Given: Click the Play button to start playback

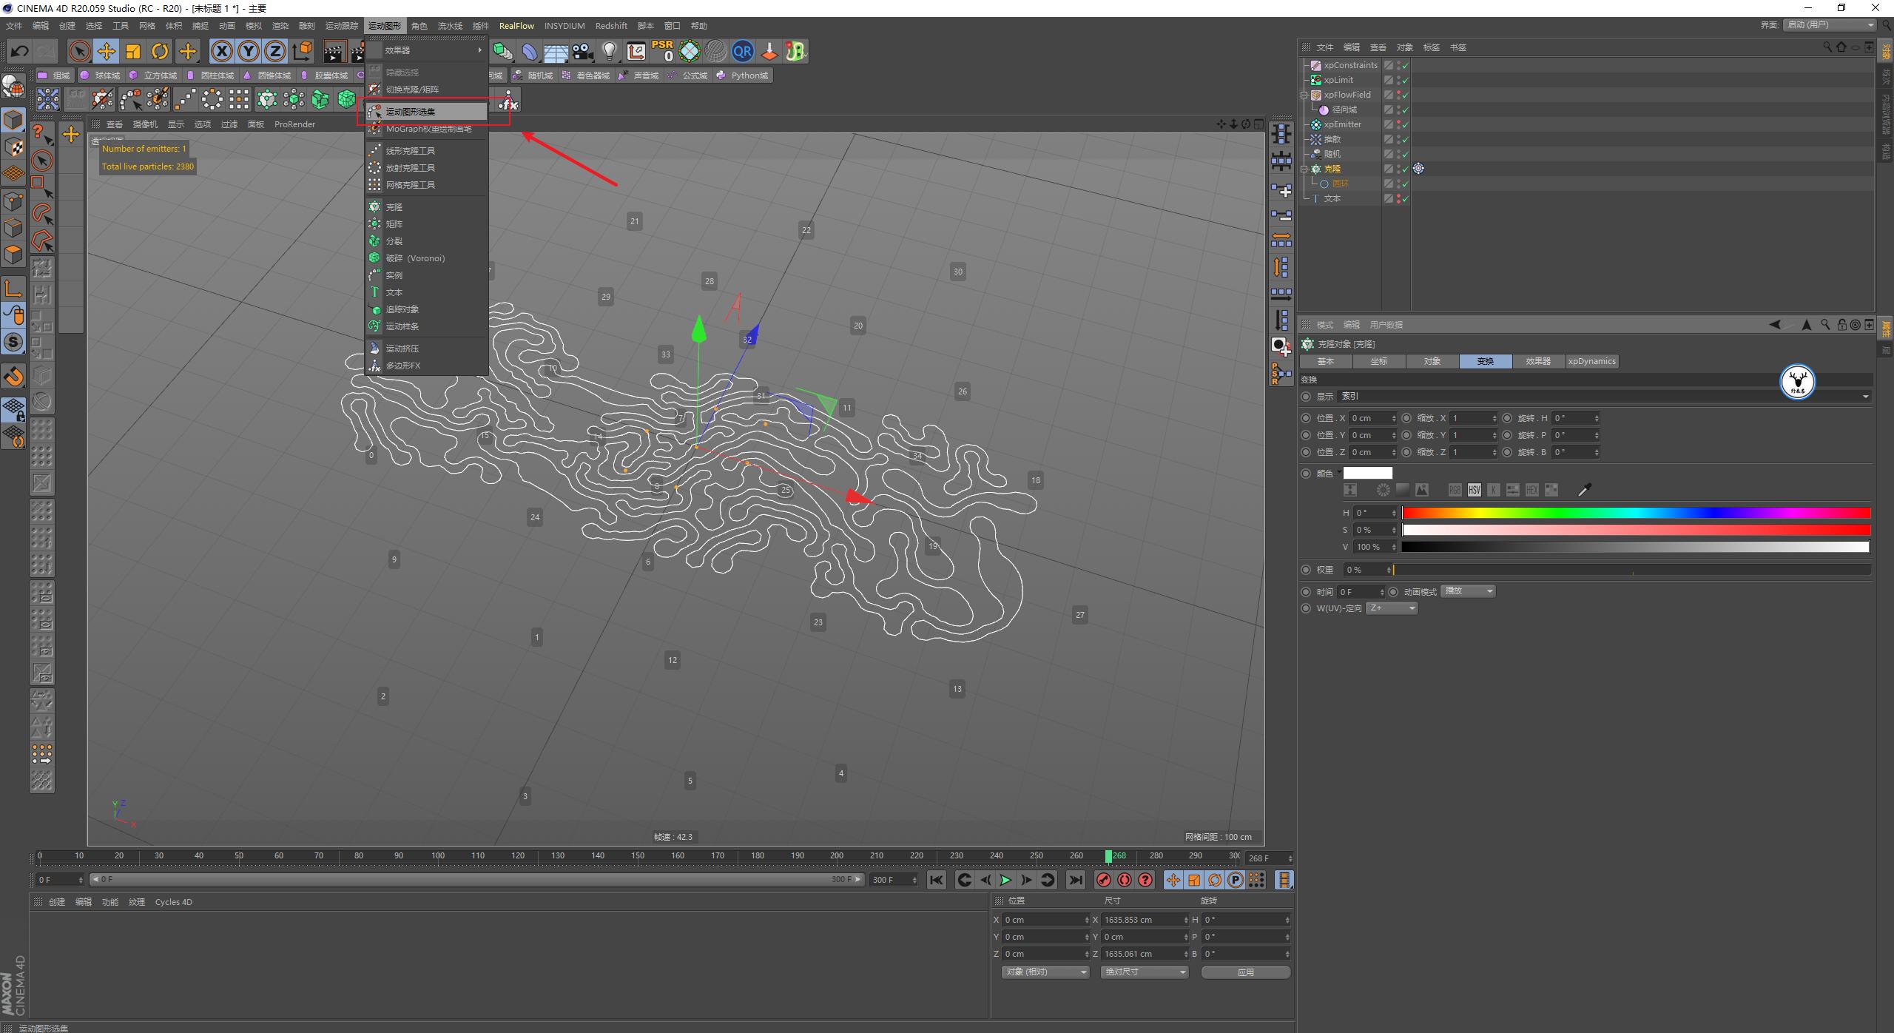Looking at the screenshot, I should click(x=1005, y=880).
